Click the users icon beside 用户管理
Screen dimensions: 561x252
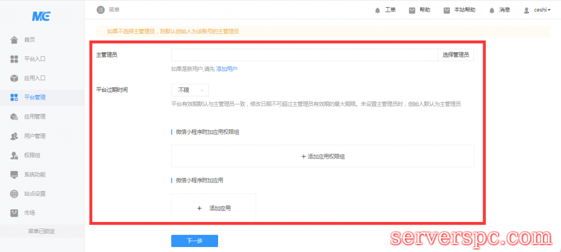[x=14, y=136]
